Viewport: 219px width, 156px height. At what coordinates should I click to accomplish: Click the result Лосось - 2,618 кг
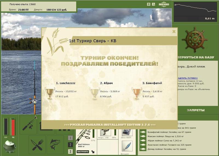click(152, 91)
